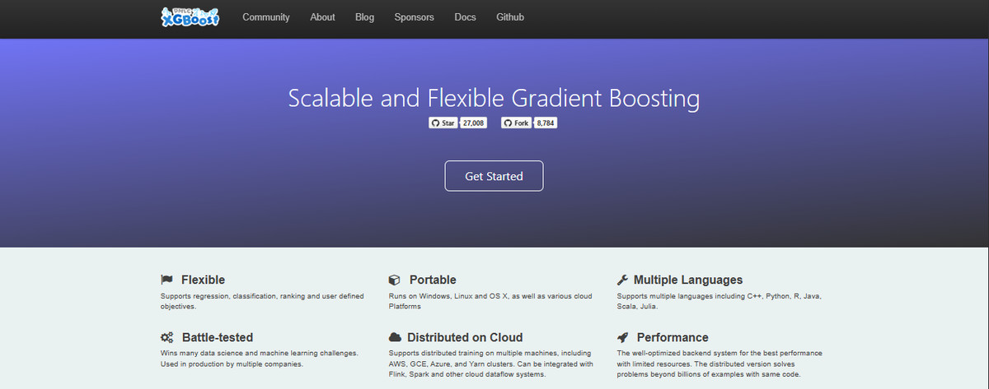Click the GitHub Fork button
The image size is (989, 389).
coord(516,123)
